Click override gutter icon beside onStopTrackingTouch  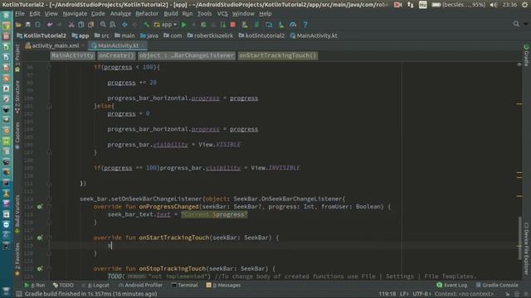tap(40, 268)
